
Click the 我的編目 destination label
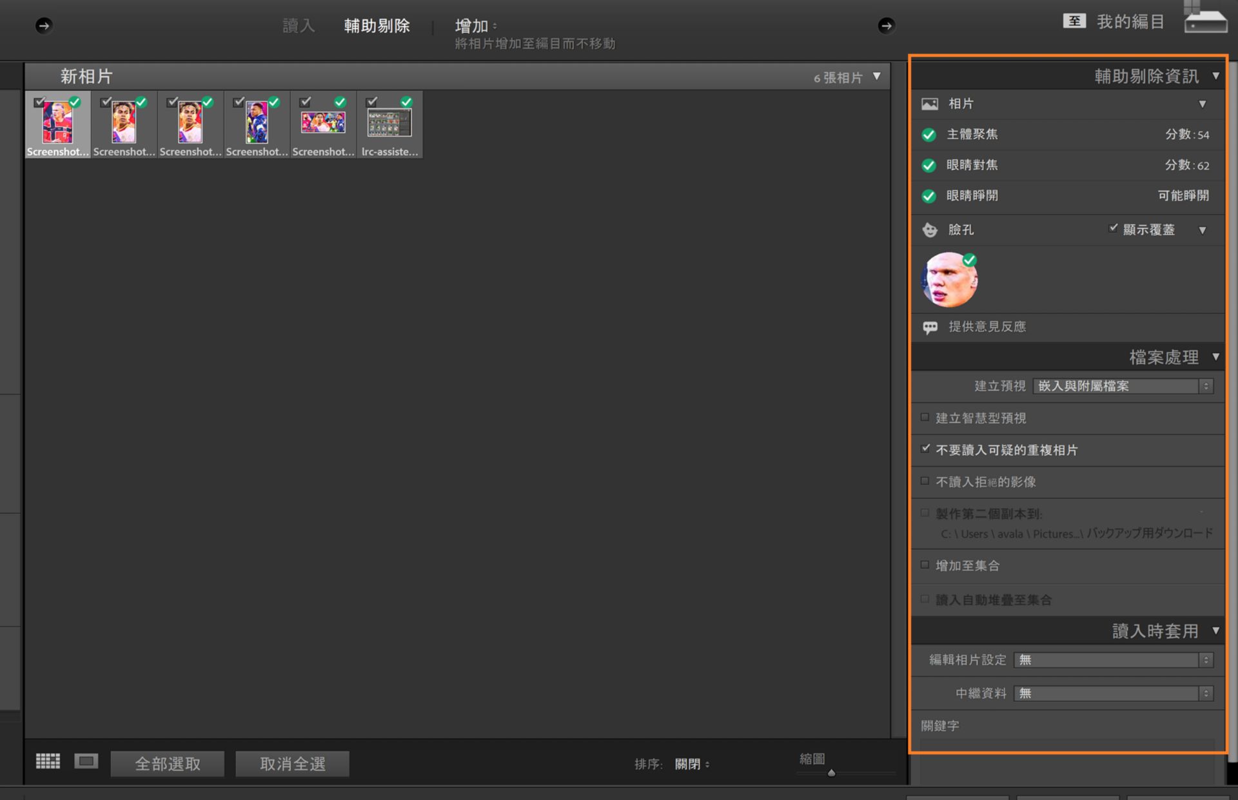pos(1130,22)
